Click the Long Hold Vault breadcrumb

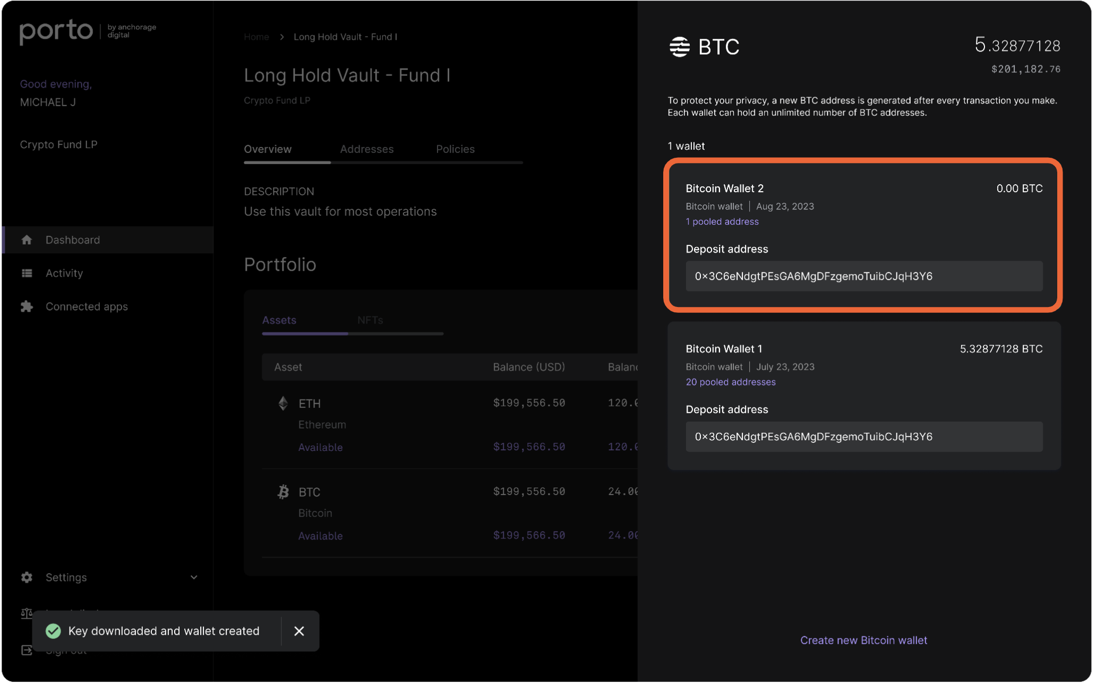click(x=345, y=37)
